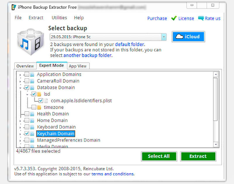Click the another backup folder link
Screen dimensions: 234x184
[x=87, y=55]
